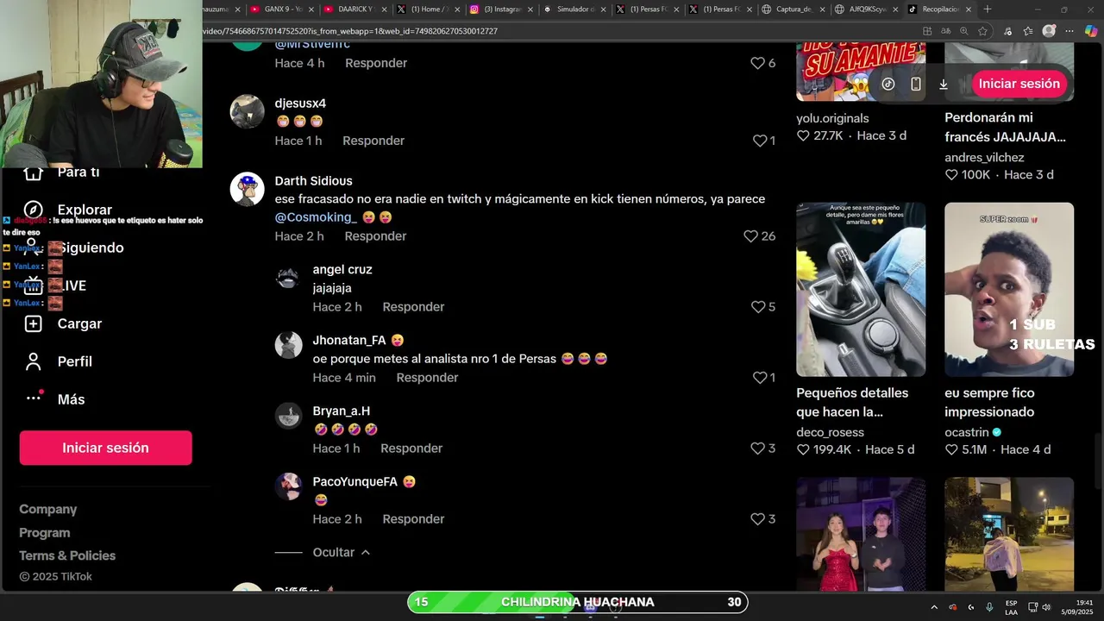Click the Cargar plus icon
The height and width of the screenshot is (621, 1104).
pyautogui.click(x=34, y=323)
